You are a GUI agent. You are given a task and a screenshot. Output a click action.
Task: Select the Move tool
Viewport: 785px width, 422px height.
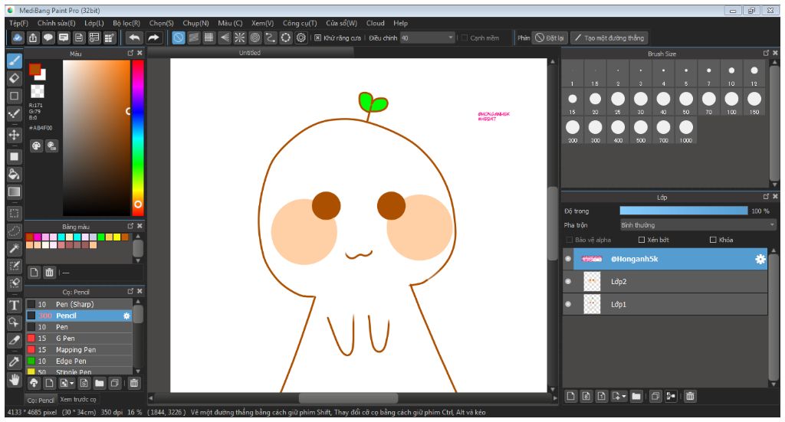coord(14,135)
